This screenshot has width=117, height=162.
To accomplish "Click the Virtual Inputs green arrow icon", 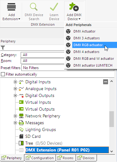I will (21, 102).
